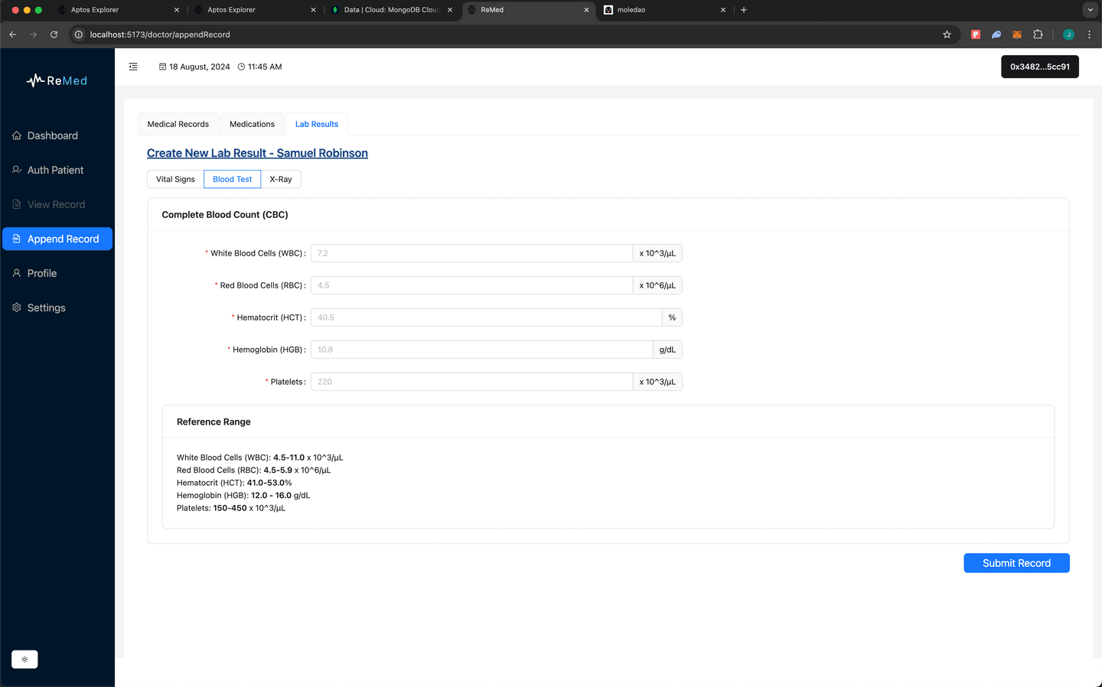Click the red extension icon in toolbar
The width and height of the screenshot is (1102, 687).
(976, 34)
